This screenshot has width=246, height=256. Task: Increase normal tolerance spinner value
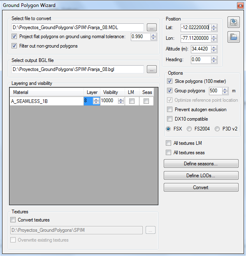coord(153,35)
